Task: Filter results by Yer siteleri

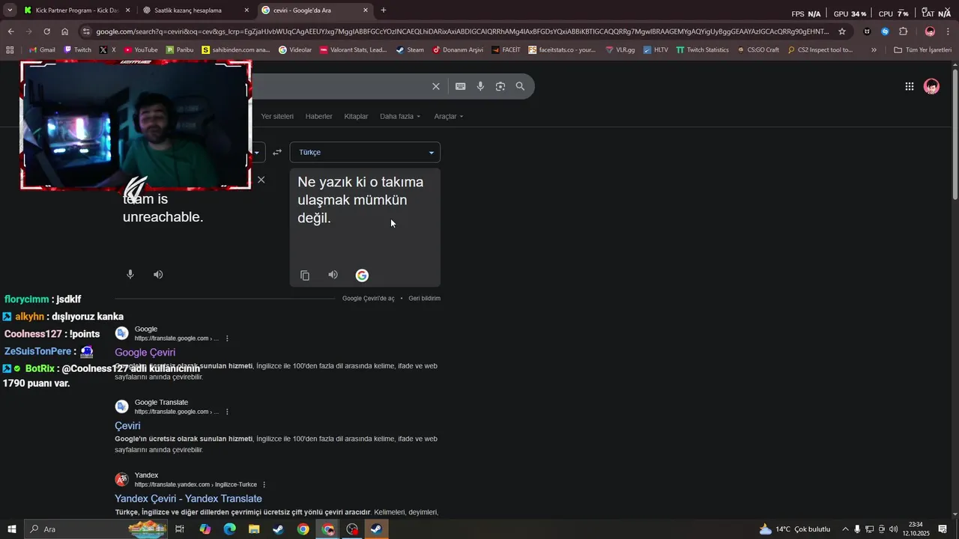Action: [x=277, y=116]
